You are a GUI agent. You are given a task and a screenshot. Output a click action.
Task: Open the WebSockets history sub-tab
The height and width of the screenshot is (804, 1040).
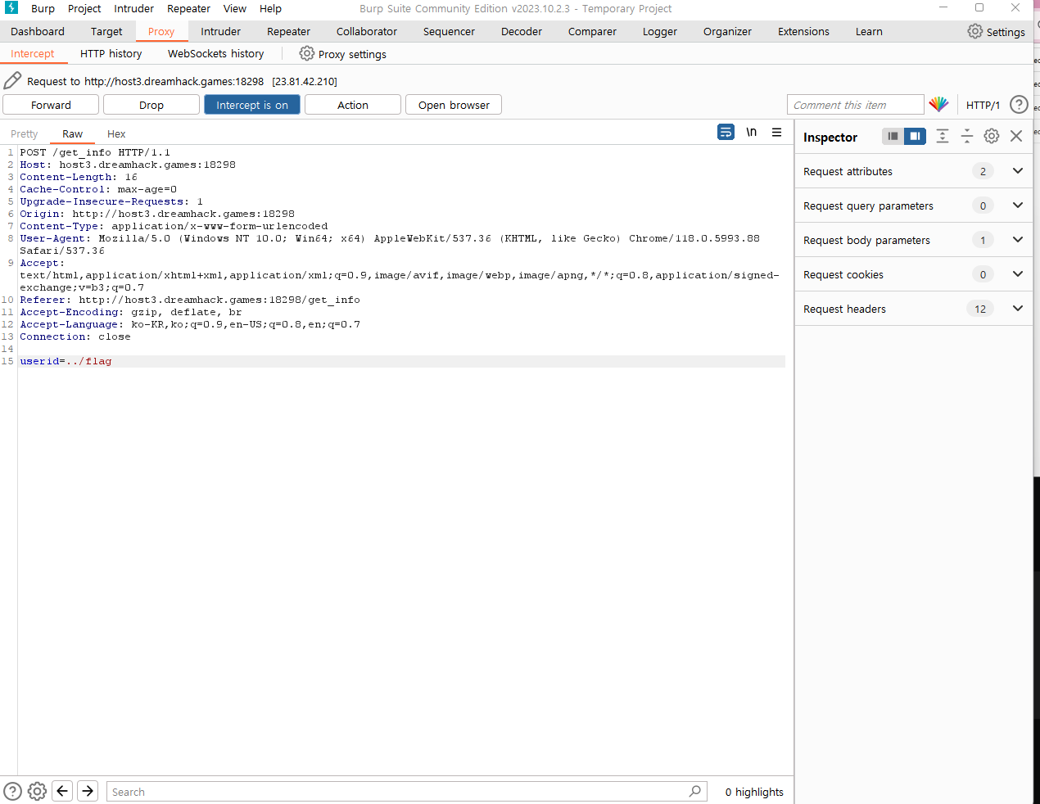[216, 53]
